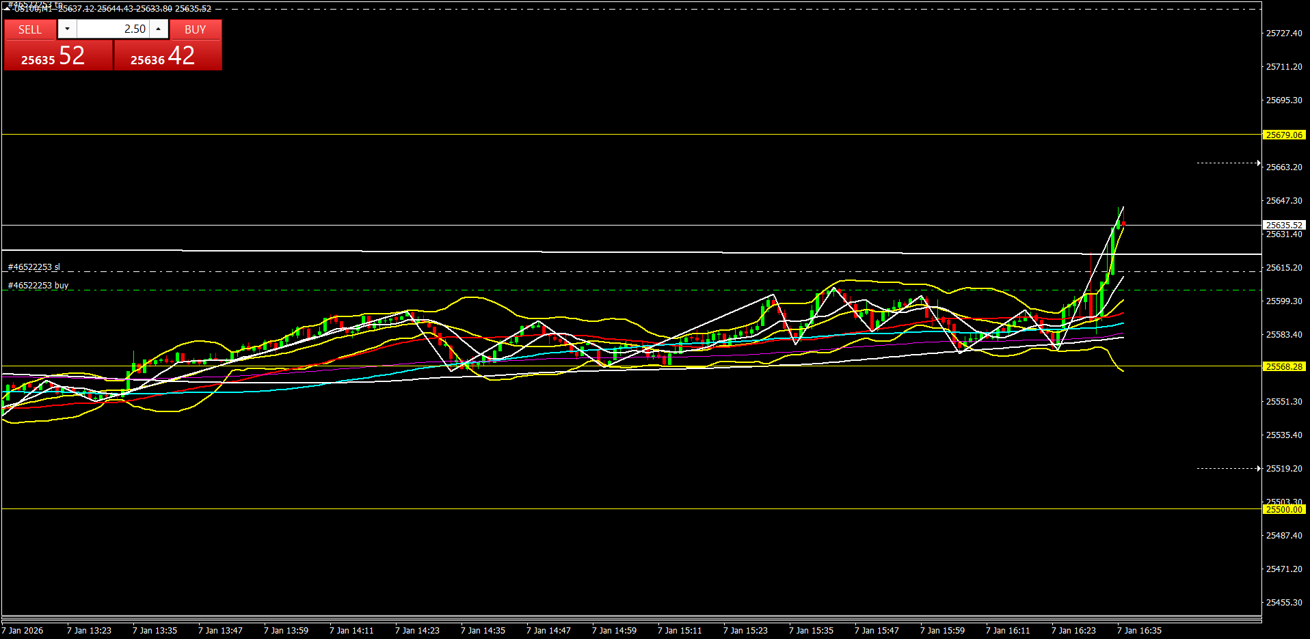1310x639 pixels.
Task: Click the dotted arrow marker near 25519.20
Action: coord(1228,468)
